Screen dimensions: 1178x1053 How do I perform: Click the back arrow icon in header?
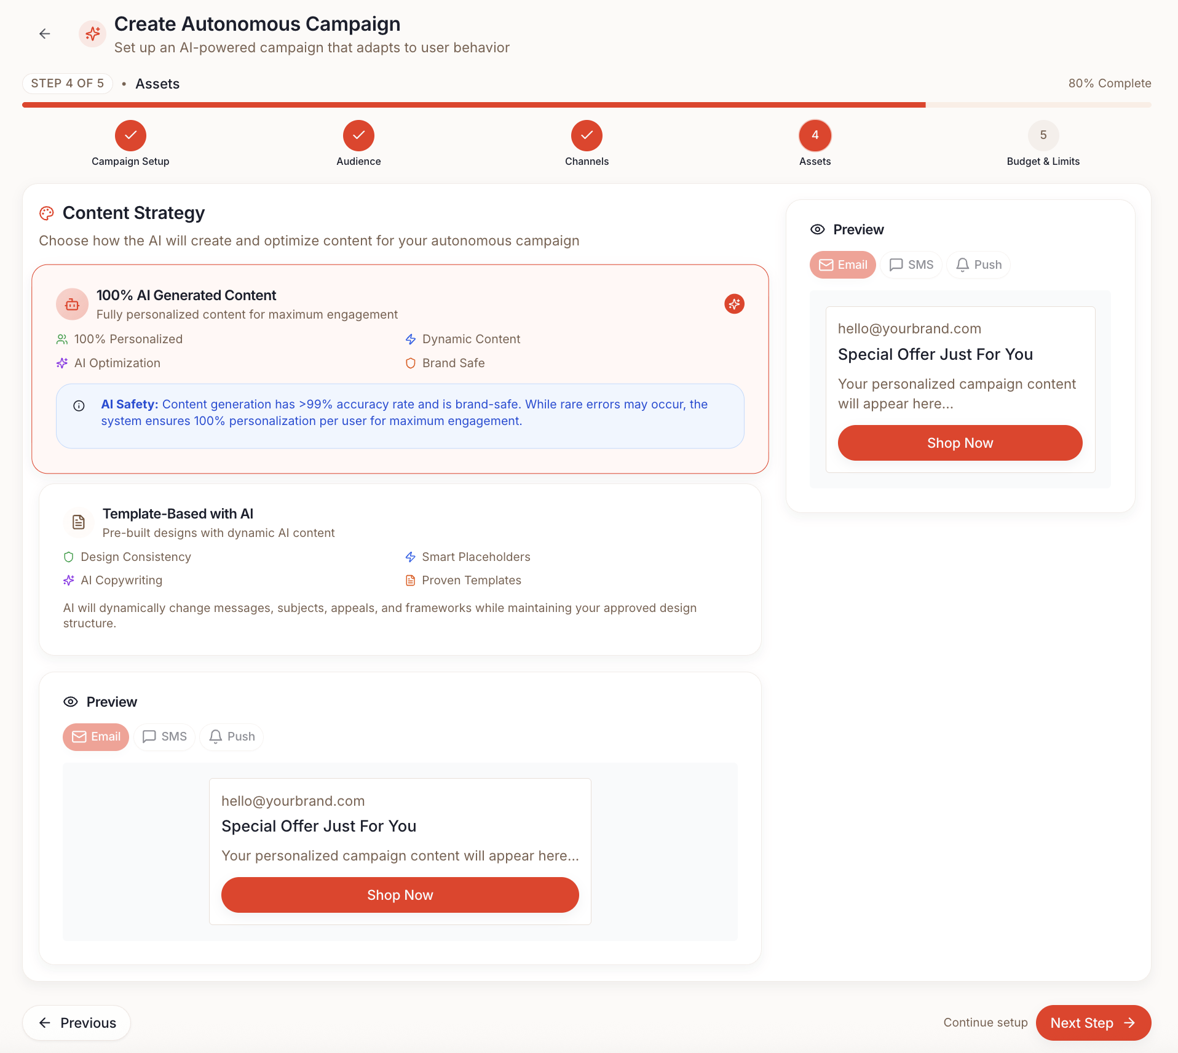[44, 34]
